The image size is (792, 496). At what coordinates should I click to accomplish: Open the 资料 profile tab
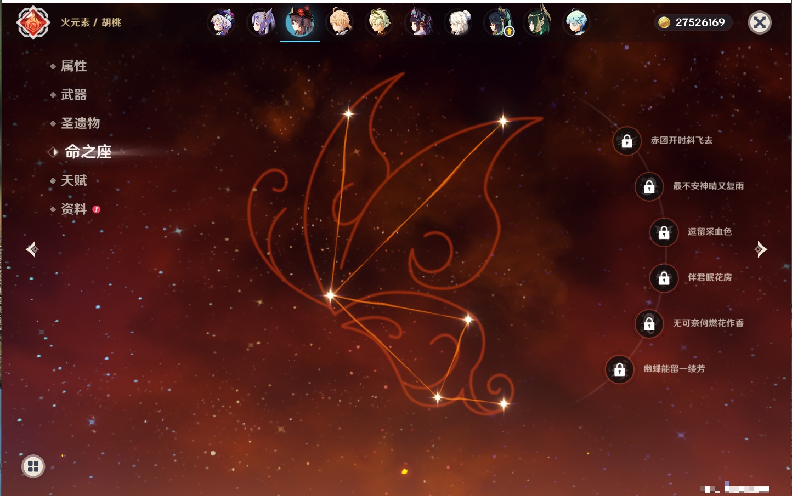point(73,209)
